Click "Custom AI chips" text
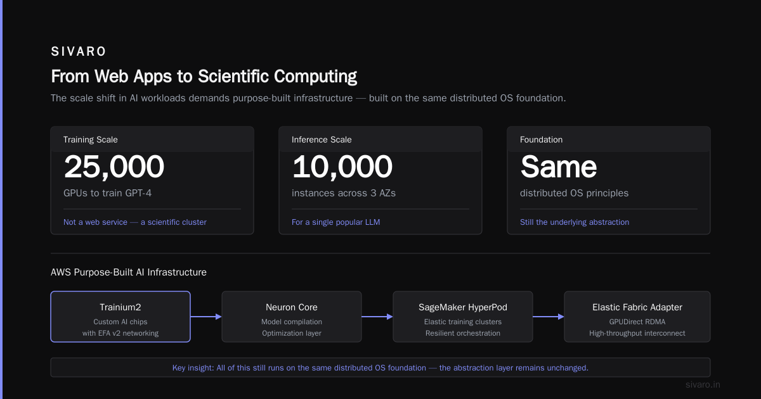Viewport: 761px width, 399px height. click(120, 322)
